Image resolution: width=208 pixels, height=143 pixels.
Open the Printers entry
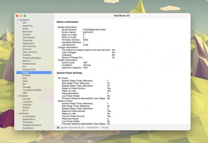(27, 76)
